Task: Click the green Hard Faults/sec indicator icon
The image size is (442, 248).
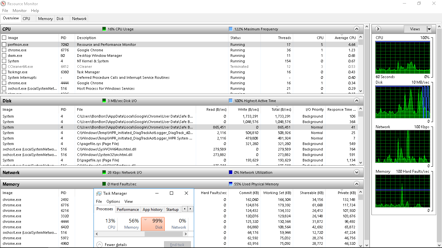Action: point(104,184)
